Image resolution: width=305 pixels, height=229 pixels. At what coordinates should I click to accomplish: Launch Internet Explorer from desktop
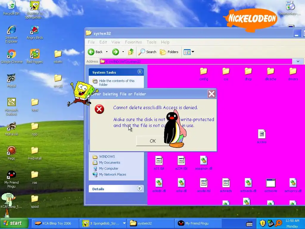point(12,34)
